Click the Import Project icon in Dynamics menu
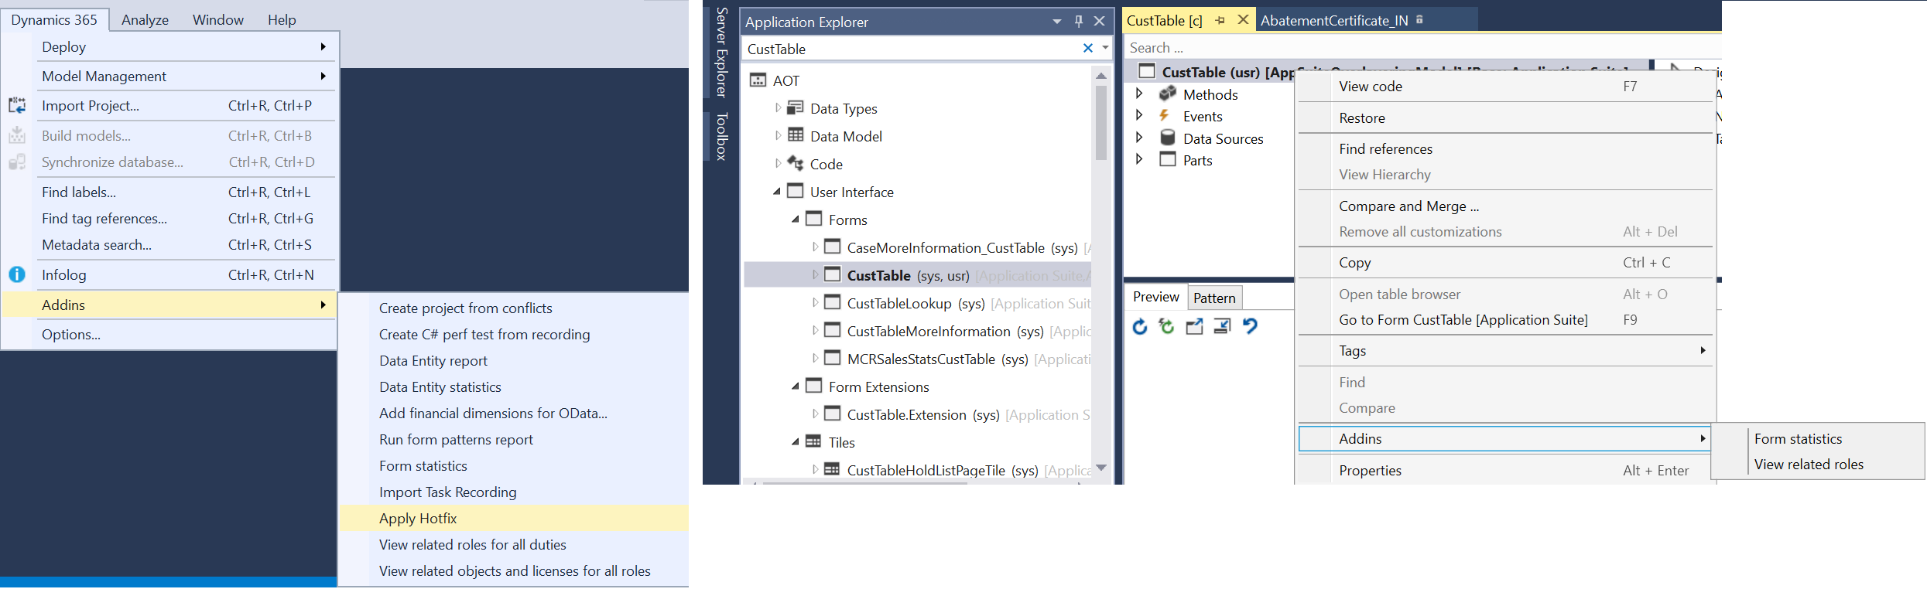Image resolution: width=1927 pixels, height=589 pixels. [17, 106]
